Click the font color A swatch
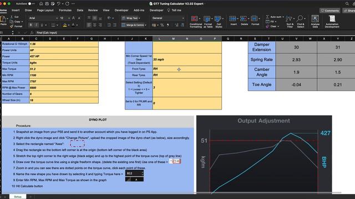355x199 pixels. 73,25
